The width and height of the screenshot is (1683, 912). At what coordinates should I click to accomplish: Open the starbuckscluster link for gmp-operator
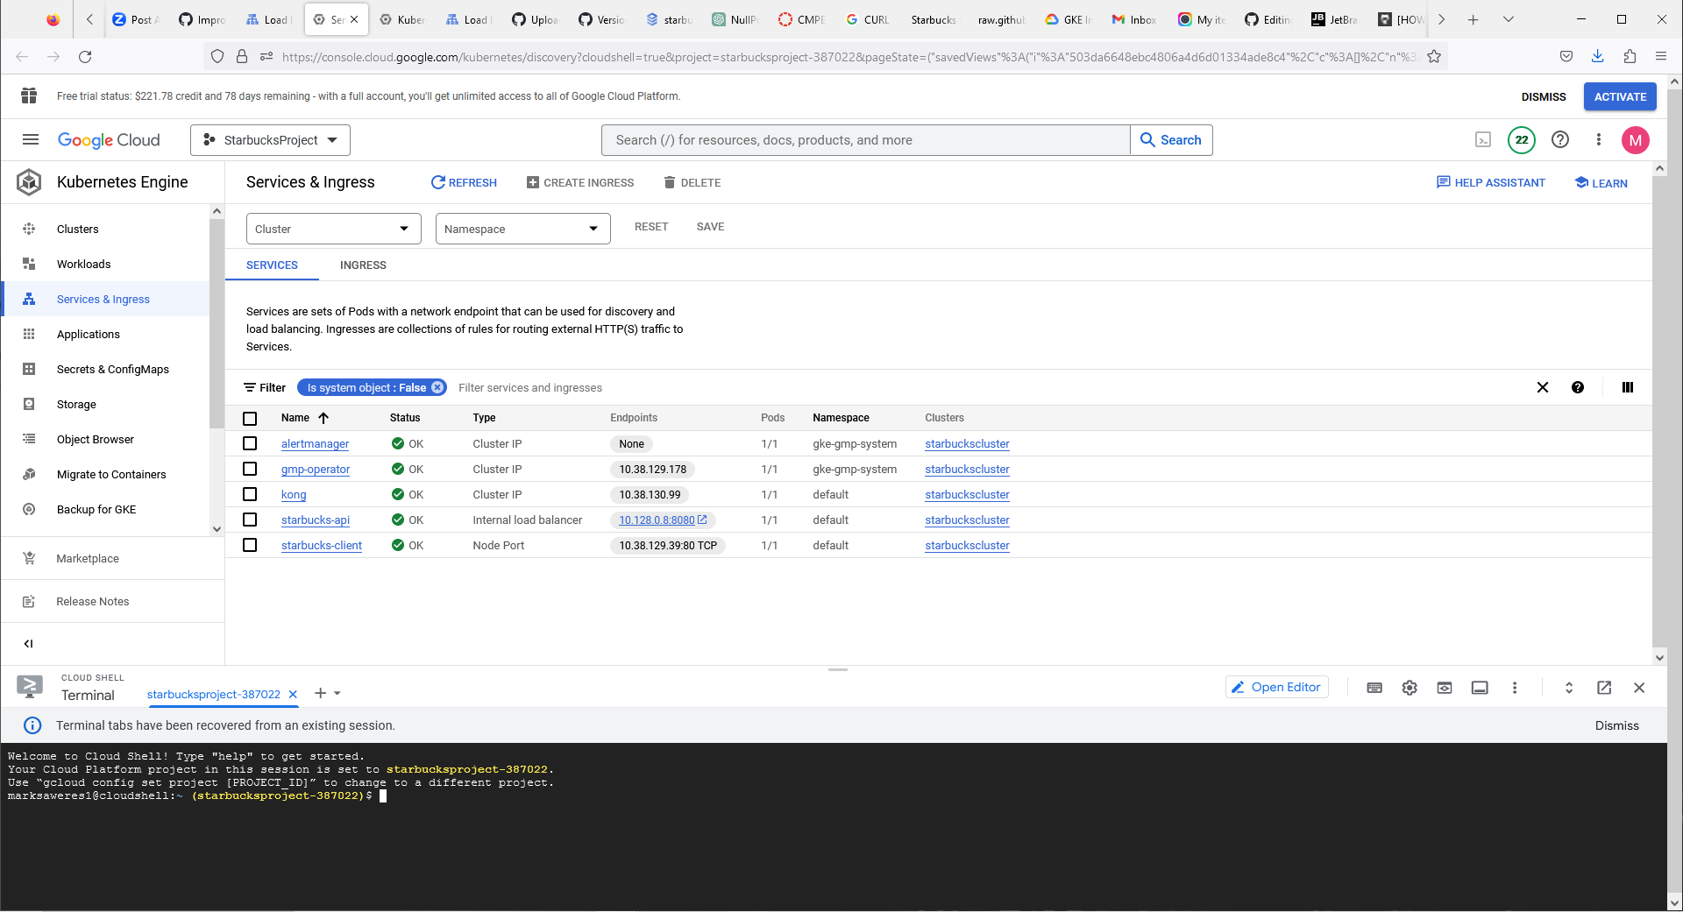[x=966, y=469]
